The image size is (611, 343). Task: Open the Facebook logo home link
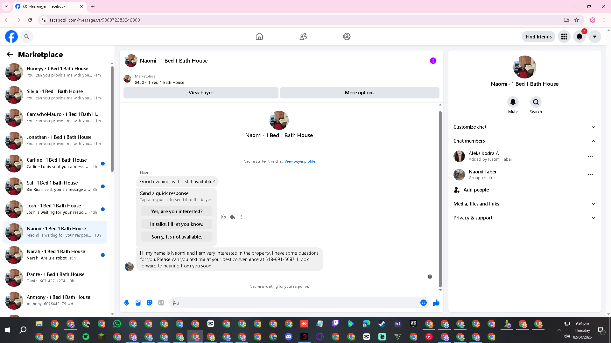[x=11, y=37]
